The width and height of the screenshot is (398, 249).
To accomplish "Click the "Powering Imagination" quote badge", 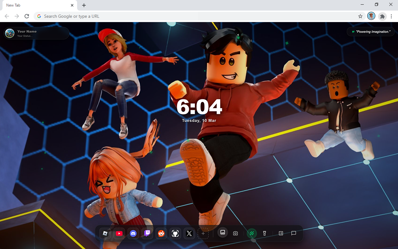I will tap(371, 32).
